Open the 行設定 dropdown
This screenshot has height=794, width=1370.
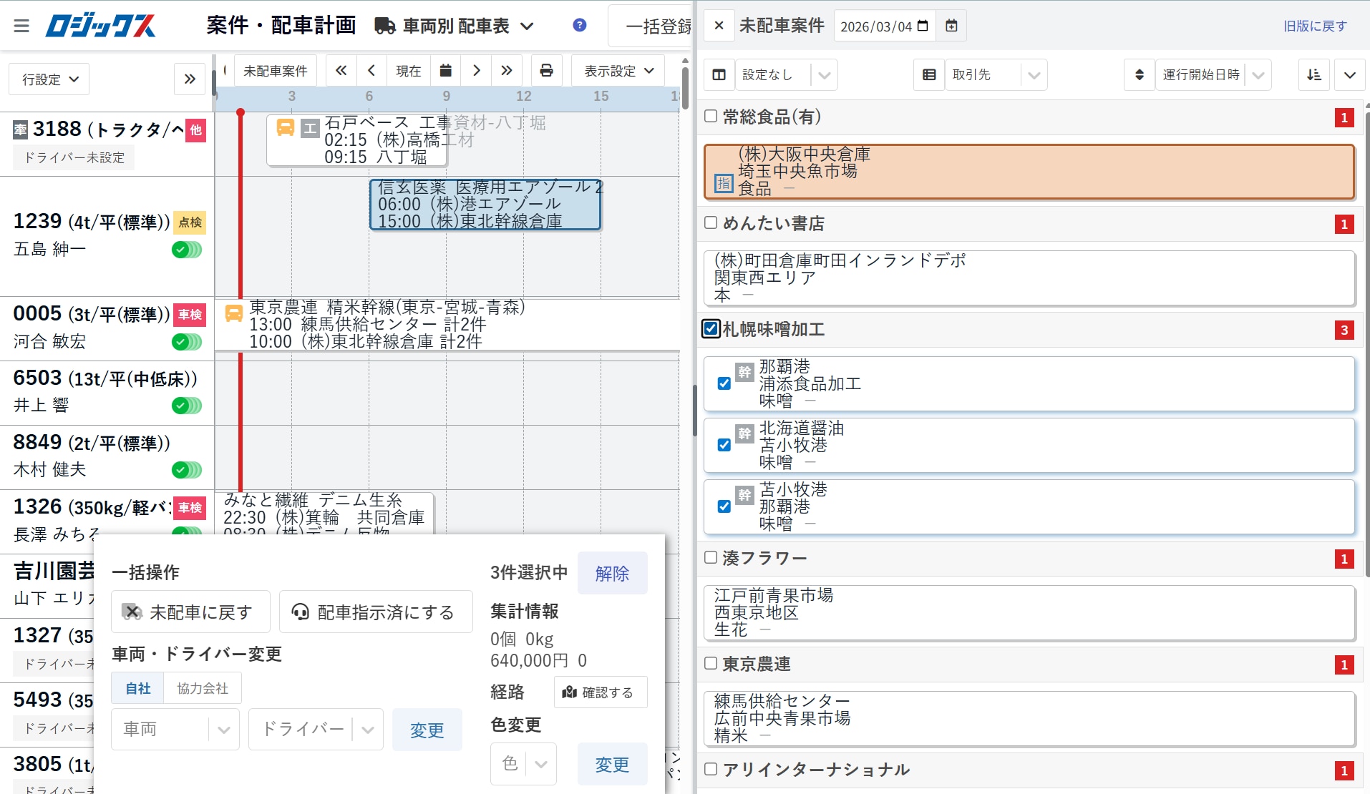pyautogui.click(x=49, y=79)
